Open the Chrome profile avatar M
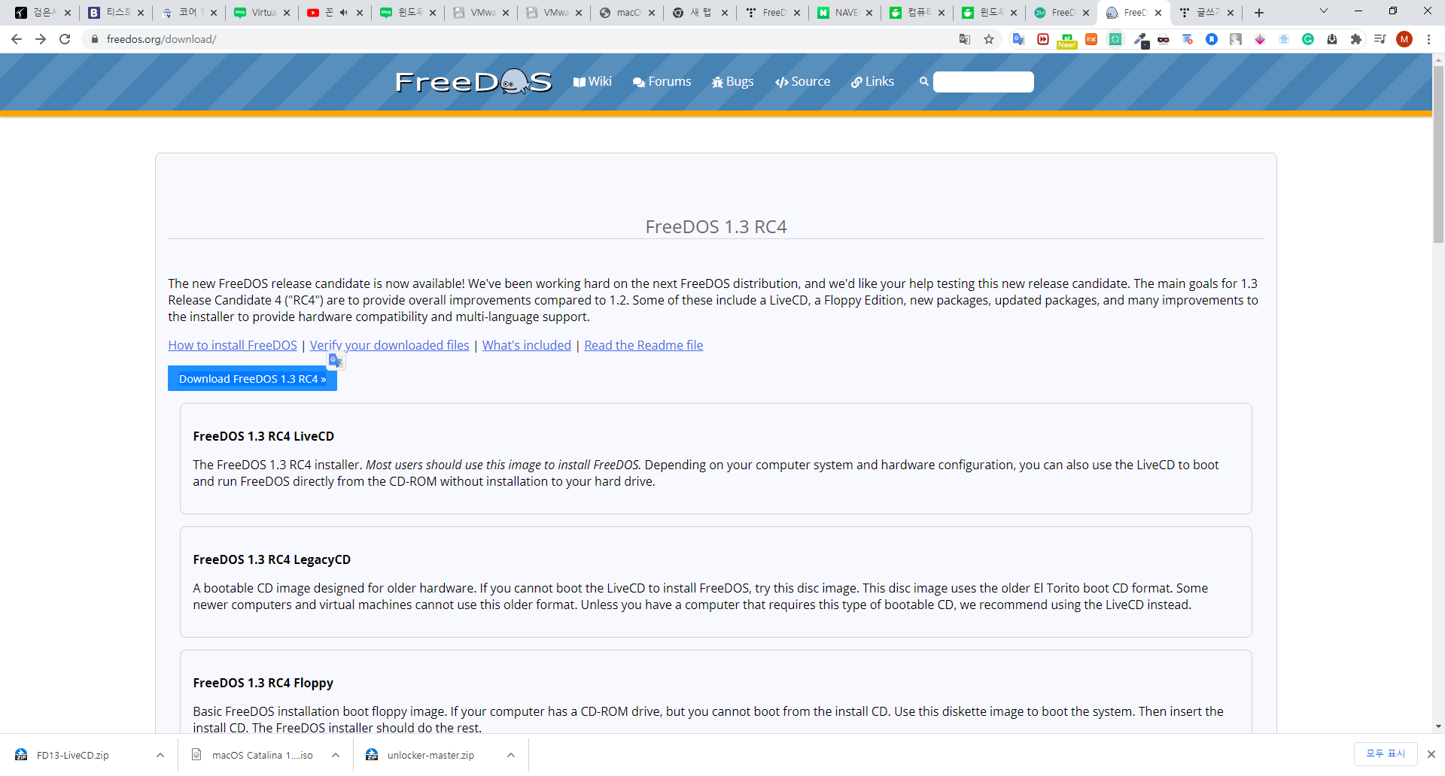 (x=1404, y=39)
